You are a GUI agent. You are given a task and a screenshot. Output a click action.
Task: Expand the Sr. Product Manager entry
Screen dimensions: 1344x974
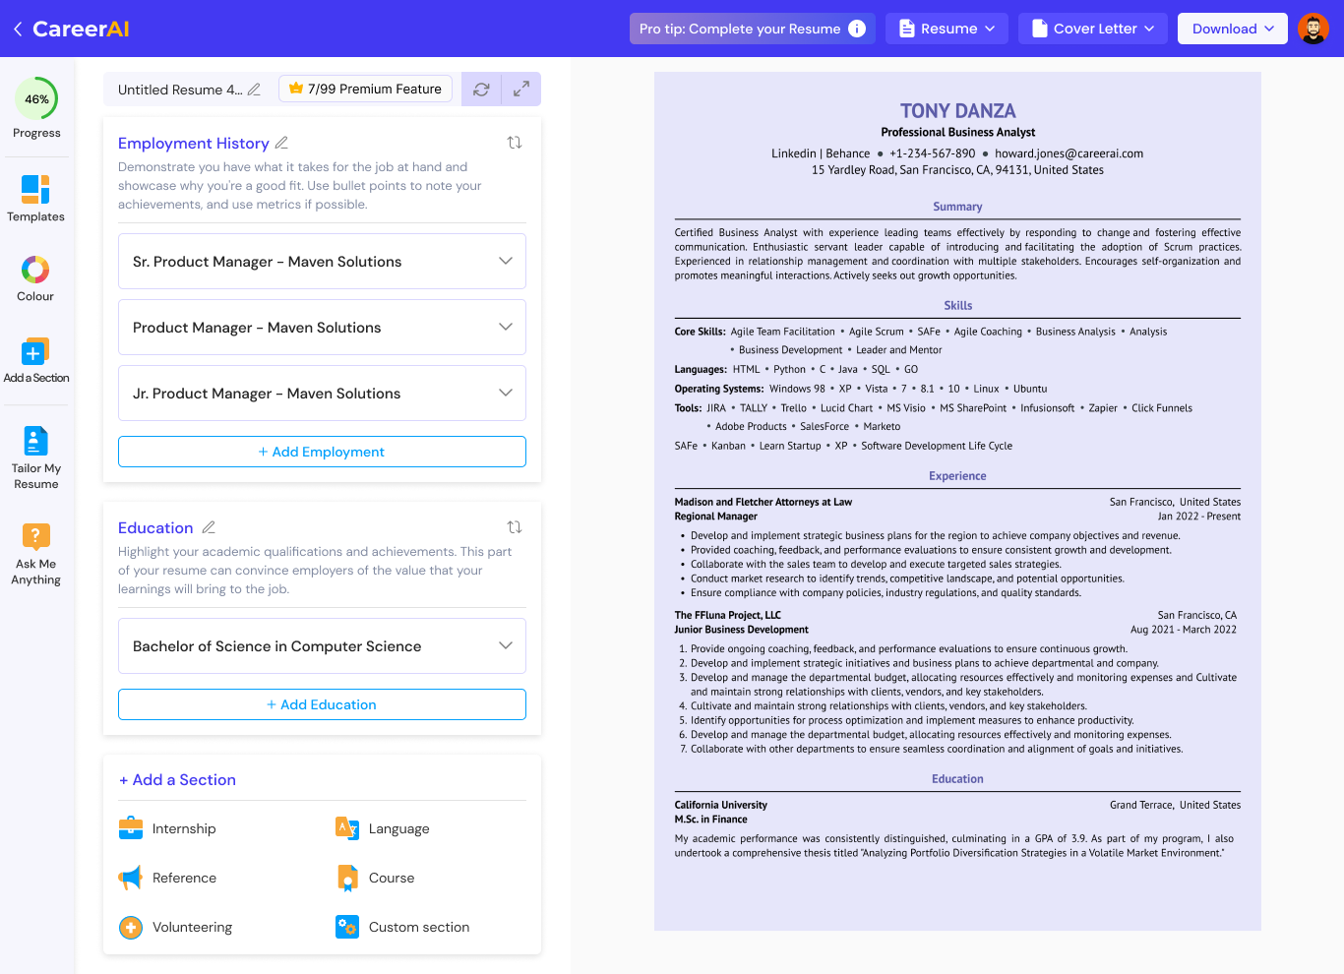505,261
